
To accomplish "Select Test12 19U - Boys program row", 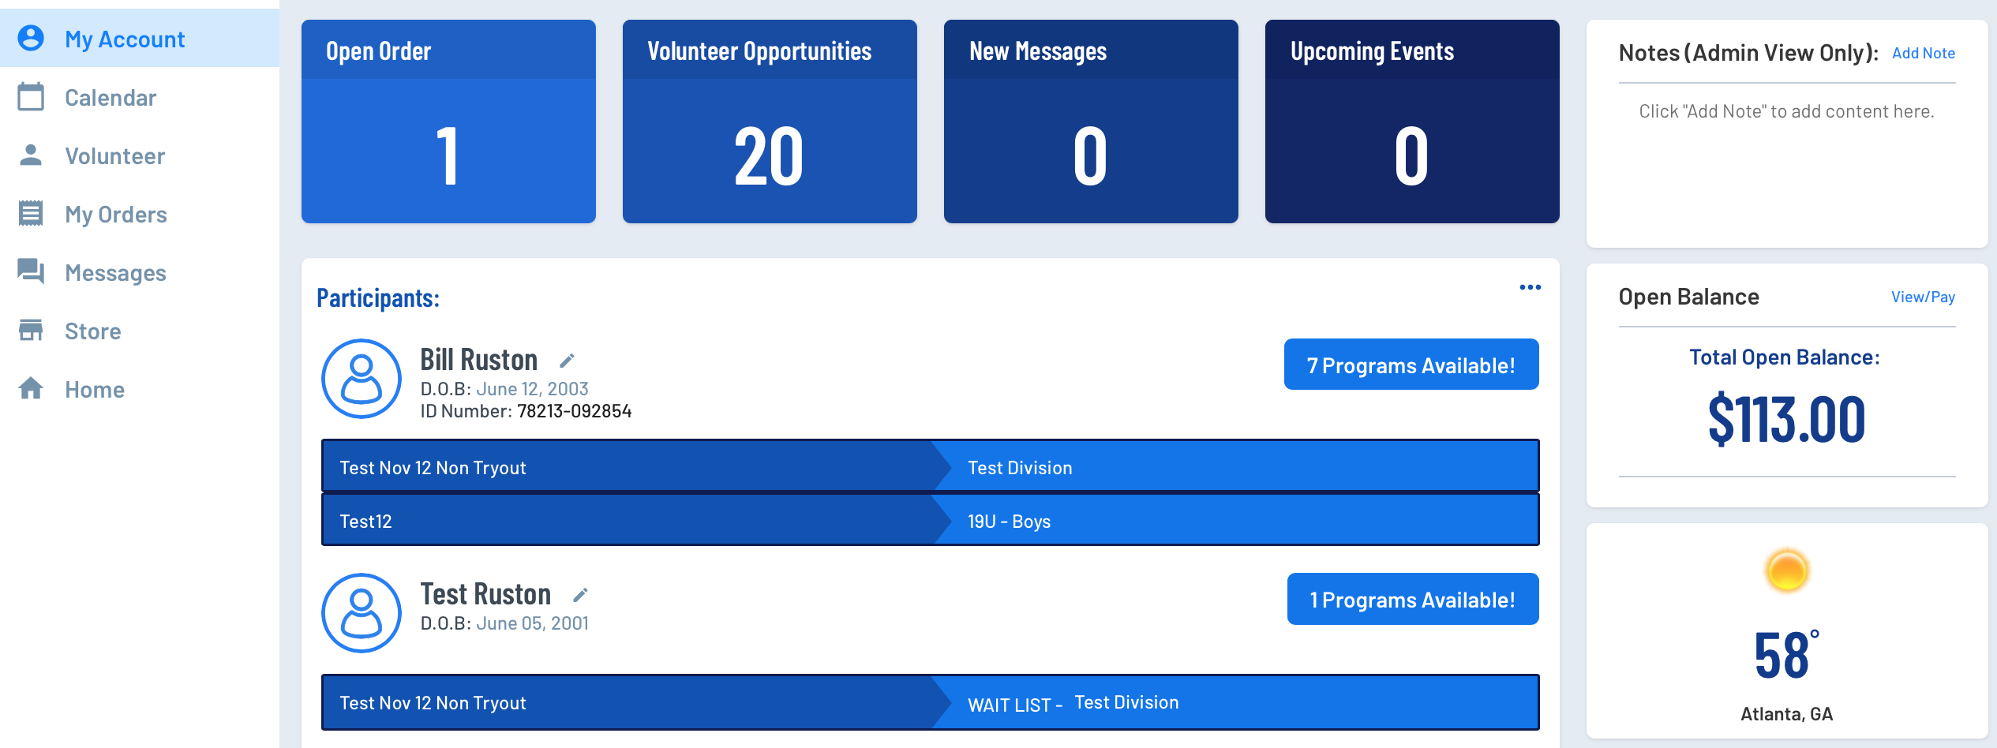I will click(x=930, y=520).
